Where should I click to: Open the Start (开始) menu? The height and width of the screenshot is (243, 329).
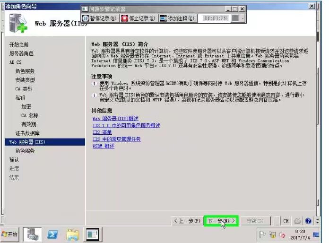[x=9, y=234]
